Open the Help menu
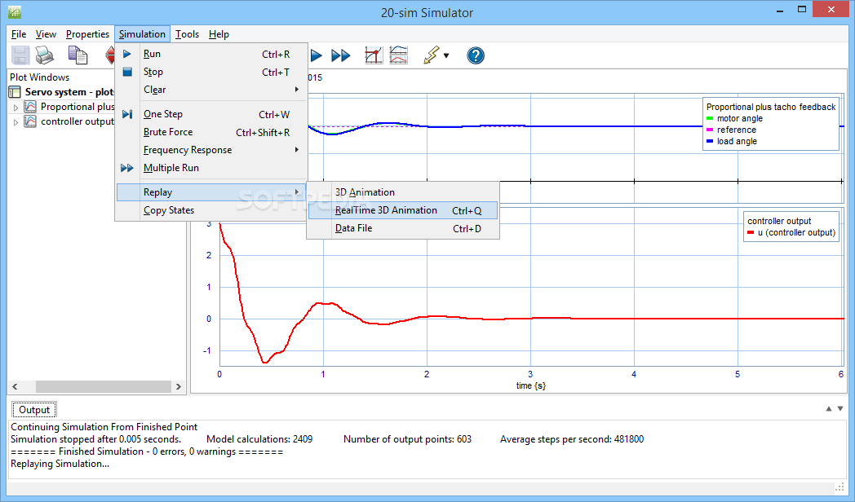This screenshot has width=855, height=502. pos(219,34)
